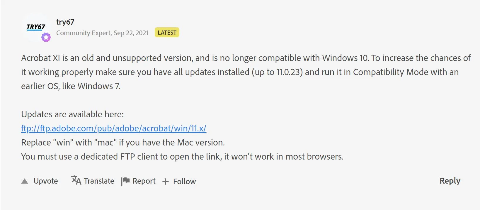The width and height of the screenshot is (480, 210).
Task: Click the Upvote triangle icon
Action: coord(25,181)
